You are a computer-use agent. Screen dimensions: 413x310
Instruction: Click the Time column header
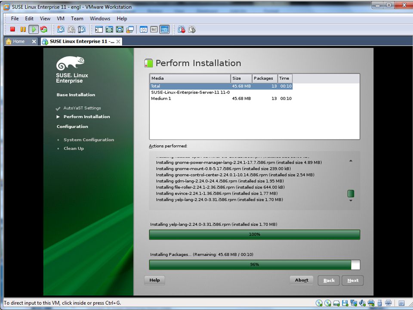pos(285,78)
